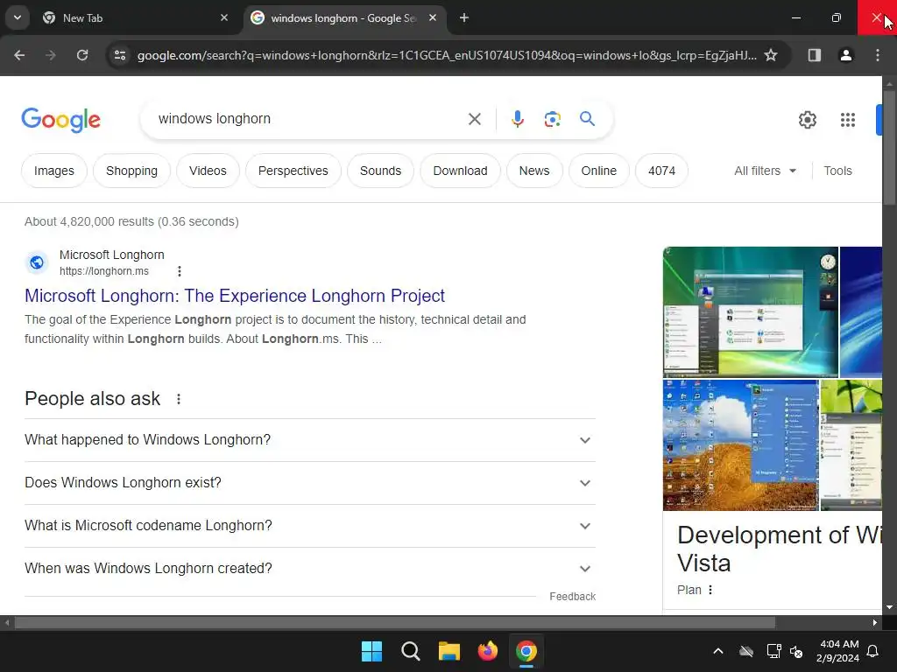This screenshot has width=897, height=672.
Task: Open the tab search dropdown
Action: coord(18,17)
